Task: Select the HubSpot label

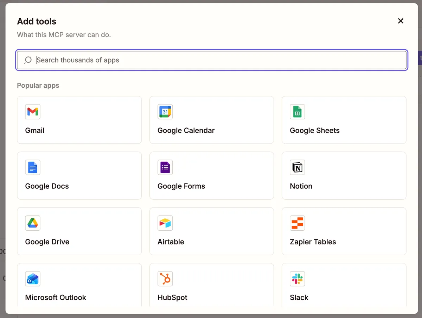Action: tap(173, 297)
